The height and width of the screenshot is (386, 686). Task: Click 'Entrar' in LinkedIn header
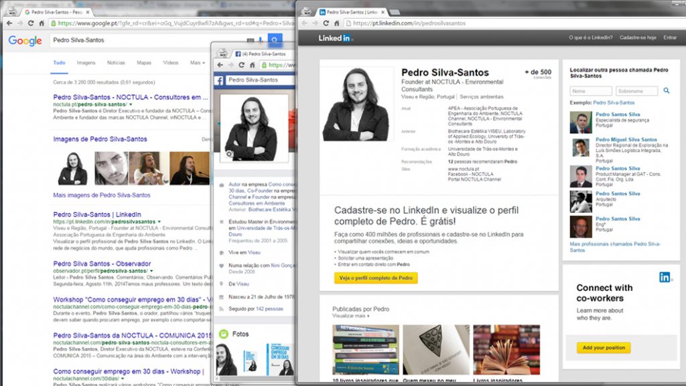669,37
